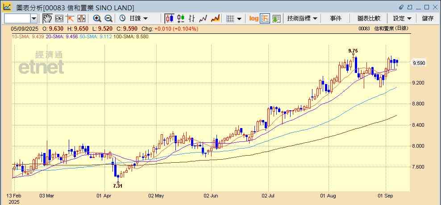Click the chart analysis app icon

click(x=7, y=7)
